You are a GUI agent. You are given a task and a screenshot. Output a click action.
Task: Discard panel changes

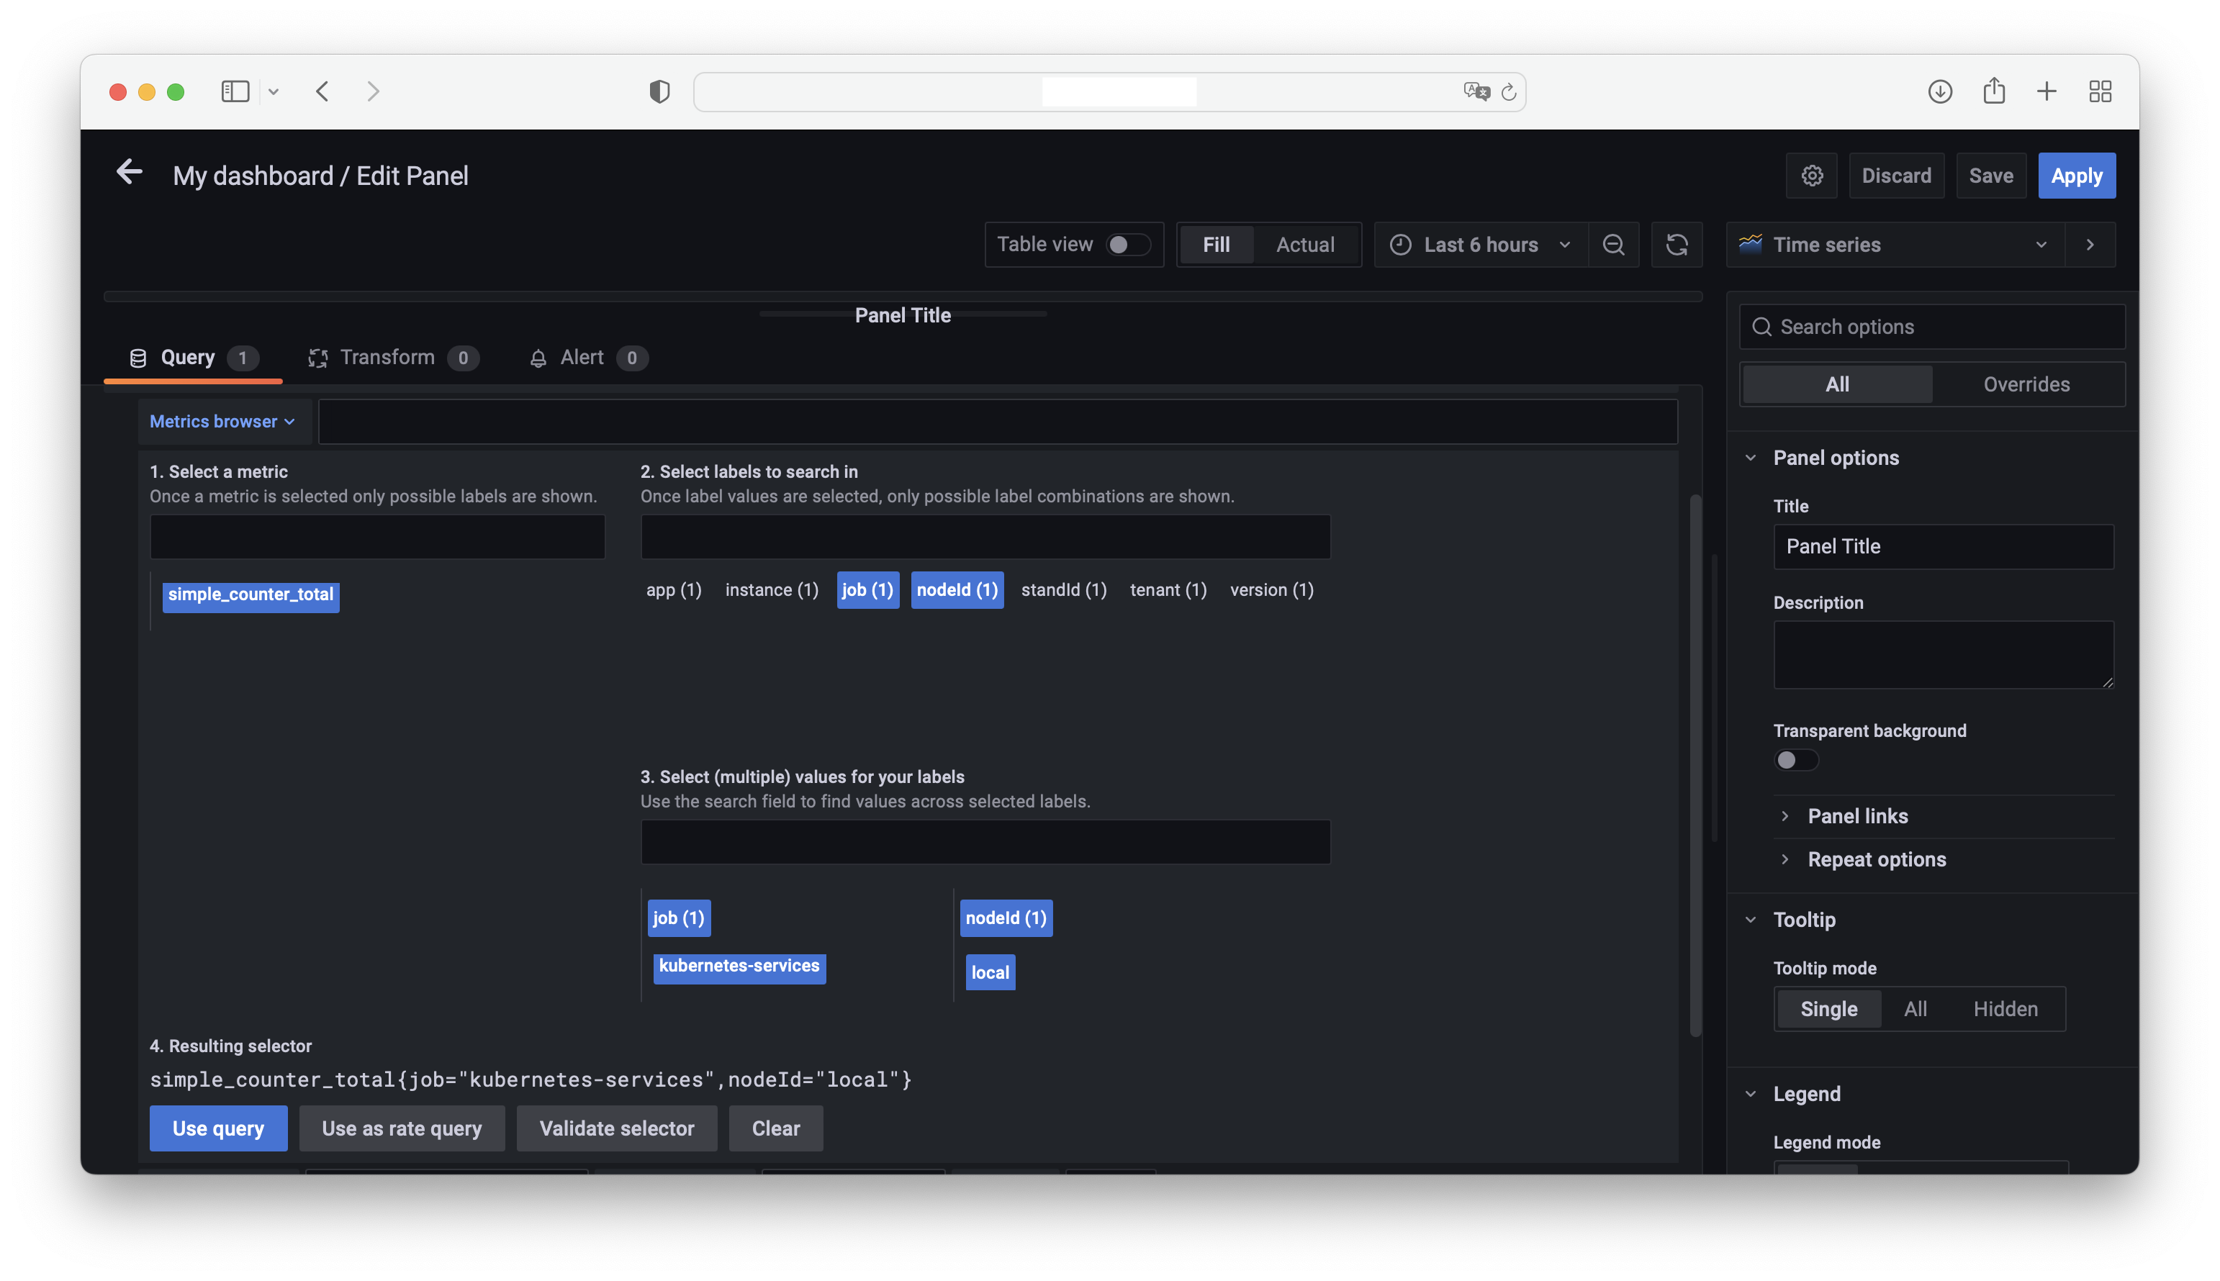[x=1896, y=175]
